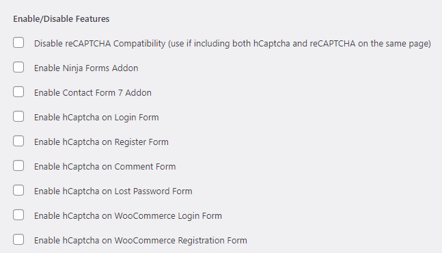Click 'Enable hCaptcha on Register Form' text

101,142
